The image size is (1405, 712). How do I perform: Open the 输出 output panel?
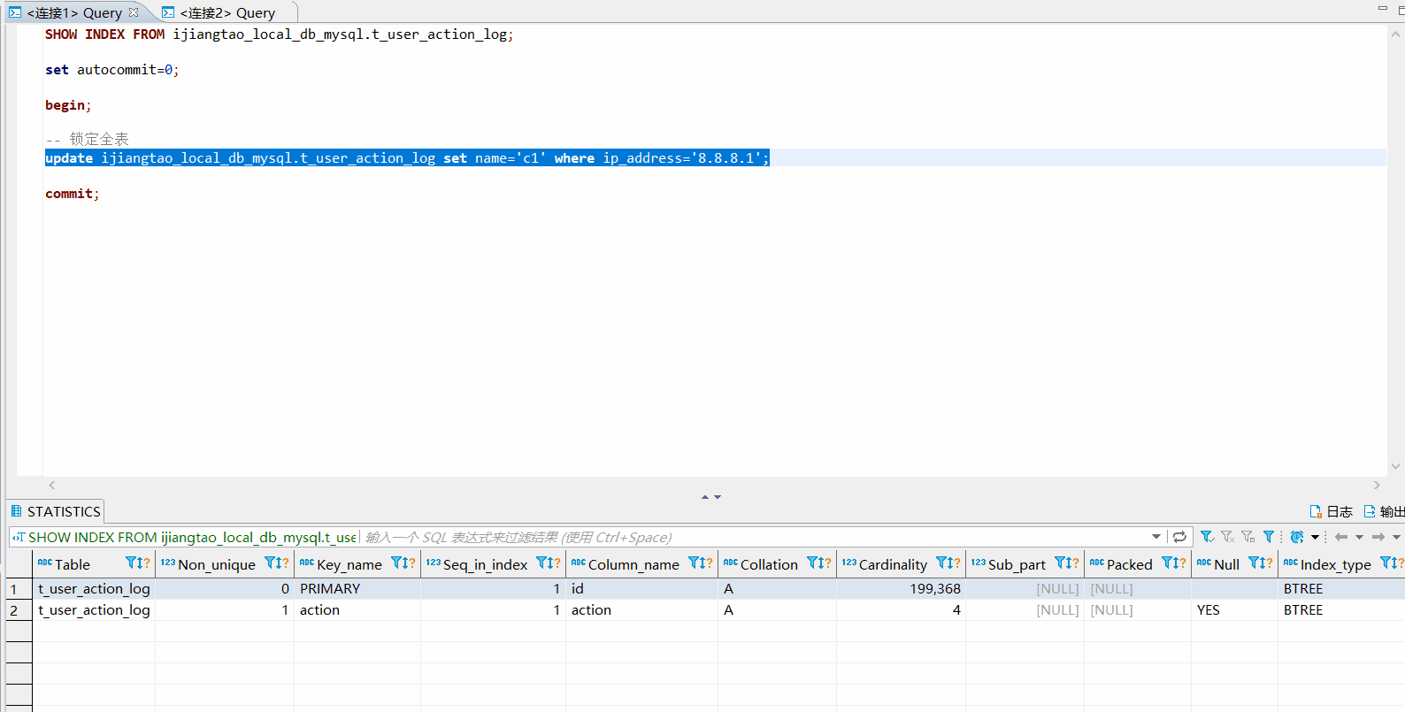click(x=1384, y=511)
